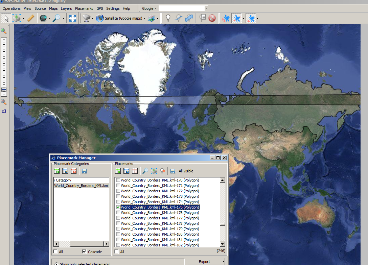Click the add polygon tool icon

click(x=190, y=18)
